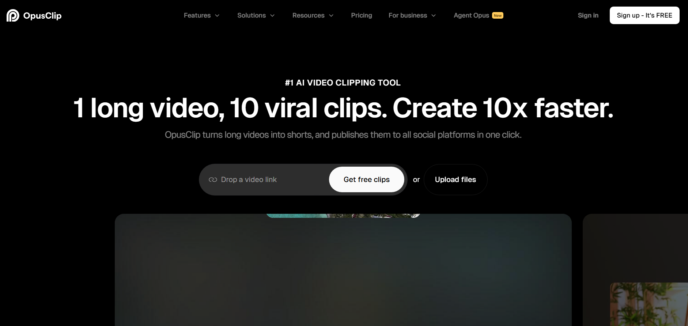Open the Resources menu
Screen dimensions: 688x326
point(308,15)
